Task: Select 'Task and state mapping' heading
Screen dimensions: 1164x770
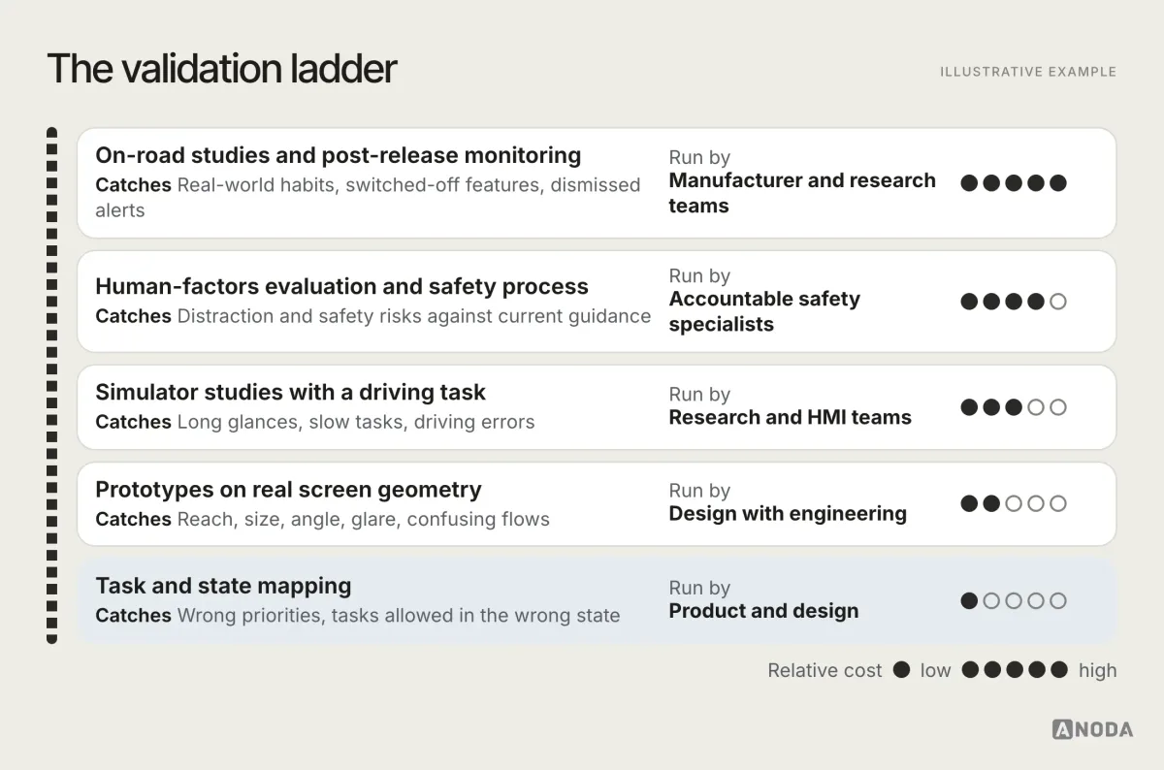Action: coord(223,586)
